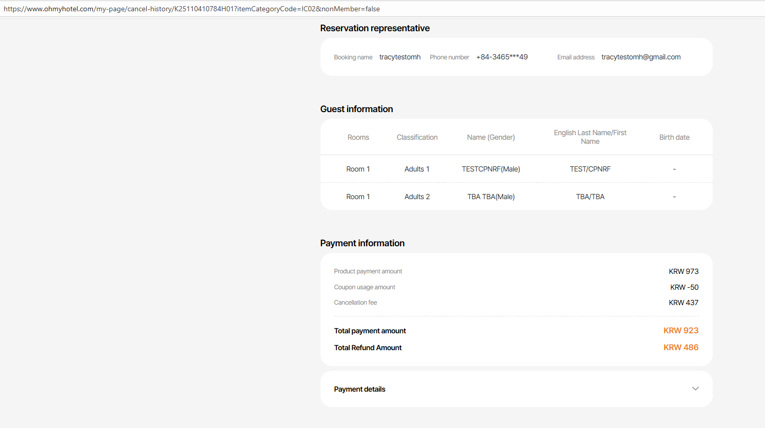Viewport: 765px width, 428px height.
Task: Click the booking name tracytestomh
Action: [400, 57]
